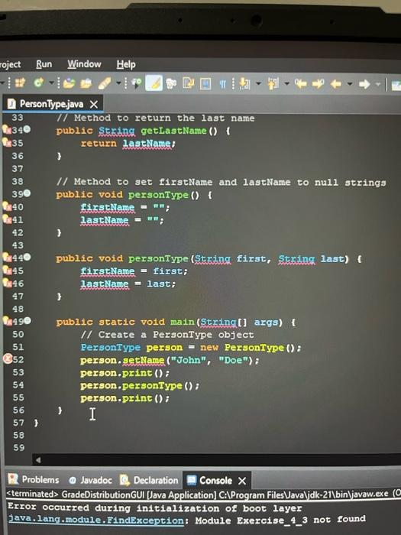Click the error marker on line 45
Viewport: 401px width, 535px height.
pos(7,270)
